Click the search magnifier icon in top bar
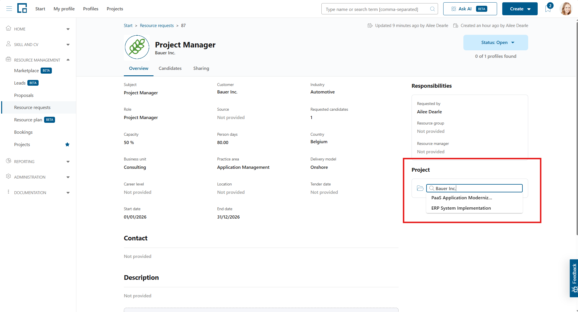This screenshot has width=578, height=312. point(432,9)
